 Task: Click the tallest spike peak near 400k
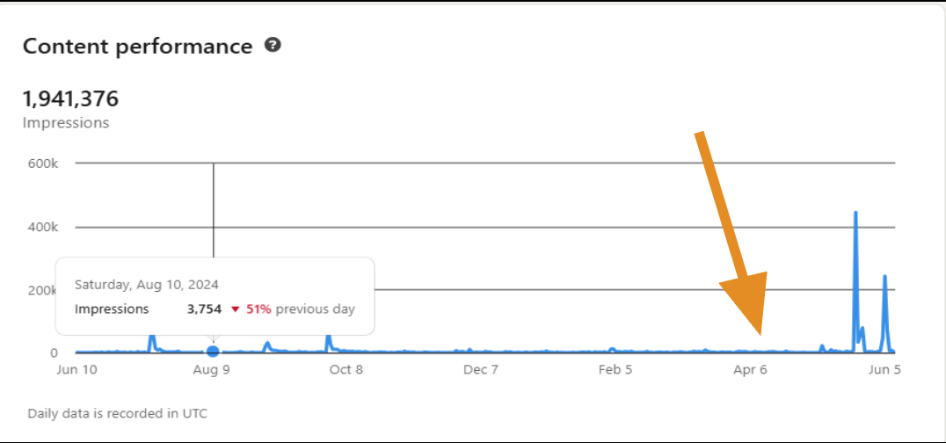(855, 214)
